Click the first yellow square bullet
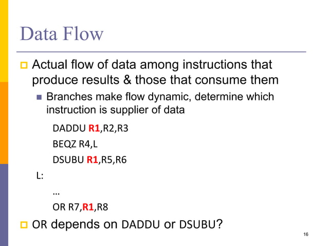 (x=24, y=65)
